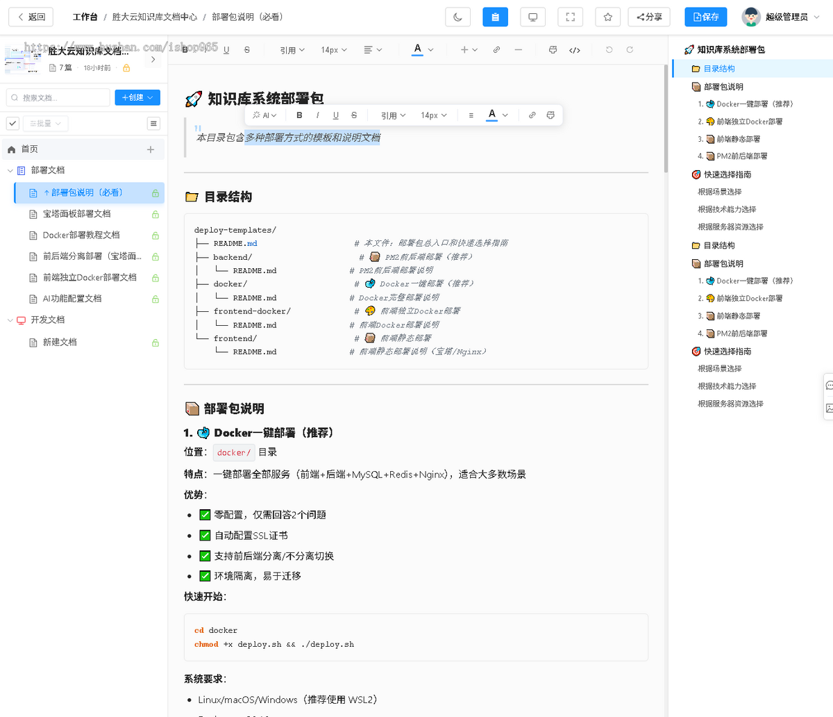This screenshot has height=717, width=833.
Task: Favorite this document with the star icon
Action: coord(607,17)
